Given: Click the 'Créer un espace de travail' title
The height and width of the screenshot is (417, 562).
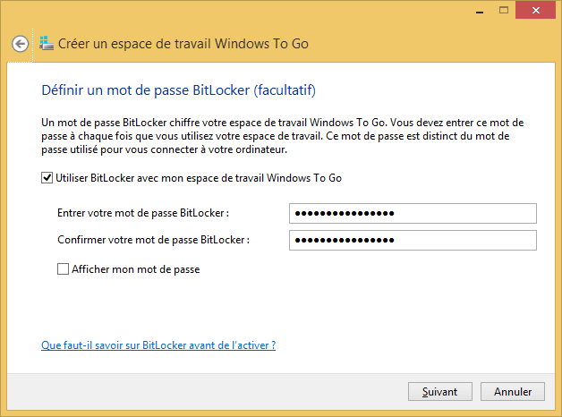Looking at the screenshot, I should click(183, 43).
